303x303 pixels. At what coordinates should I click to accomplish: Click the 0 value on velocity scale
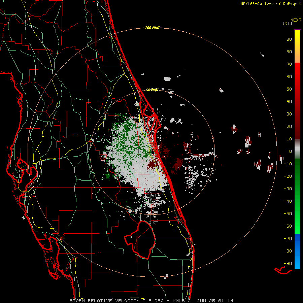tap(291, 151)
